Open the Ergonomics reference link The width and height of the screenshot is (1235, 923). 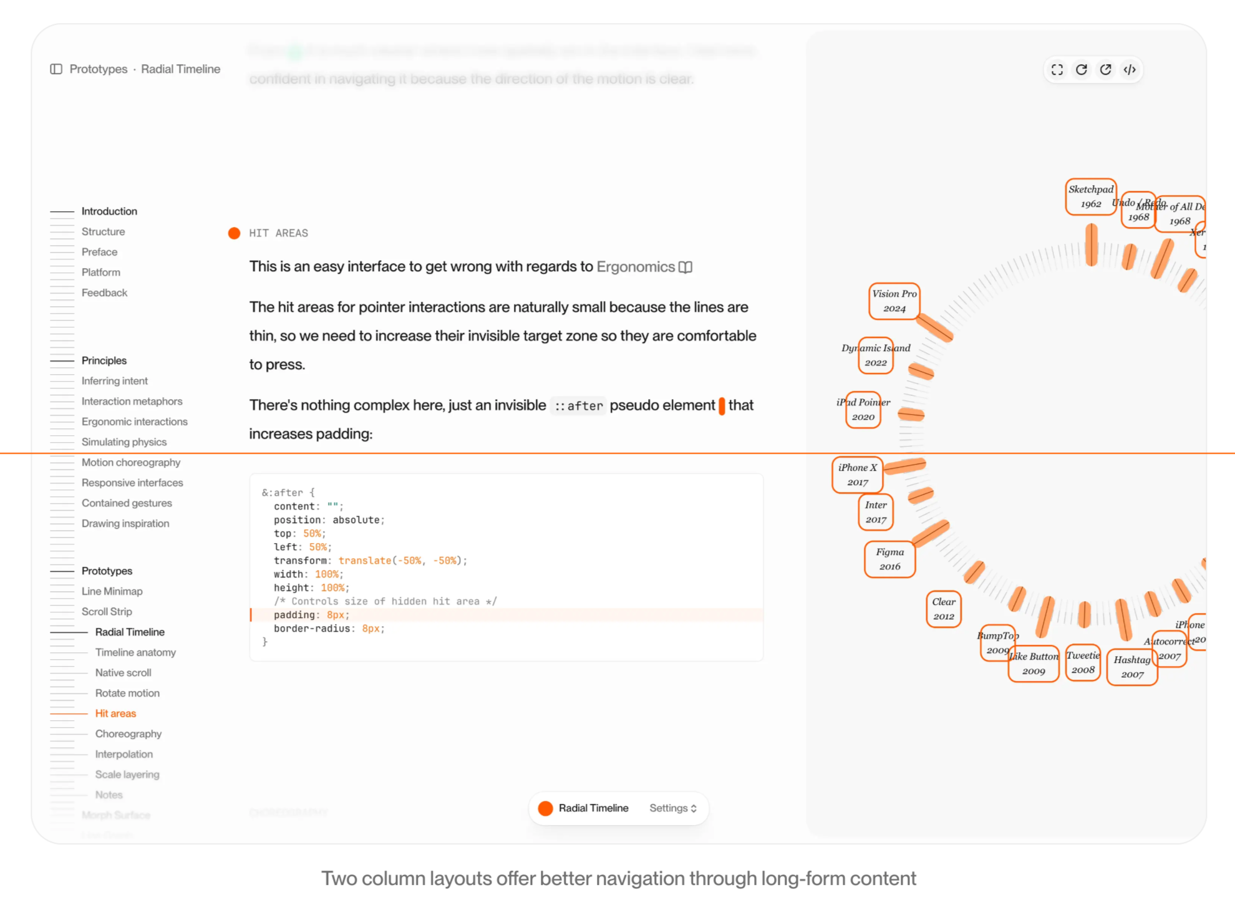(x=636, y=267)
